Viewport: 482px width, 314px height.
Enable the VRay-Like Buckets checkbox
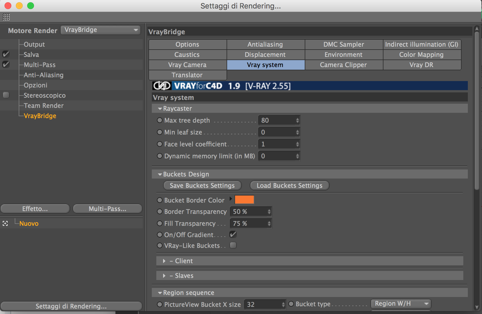233,245
